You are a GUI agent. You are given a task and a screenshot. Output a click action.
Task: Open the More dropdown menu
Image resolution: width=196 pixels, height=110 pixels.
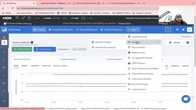(134, 30)
